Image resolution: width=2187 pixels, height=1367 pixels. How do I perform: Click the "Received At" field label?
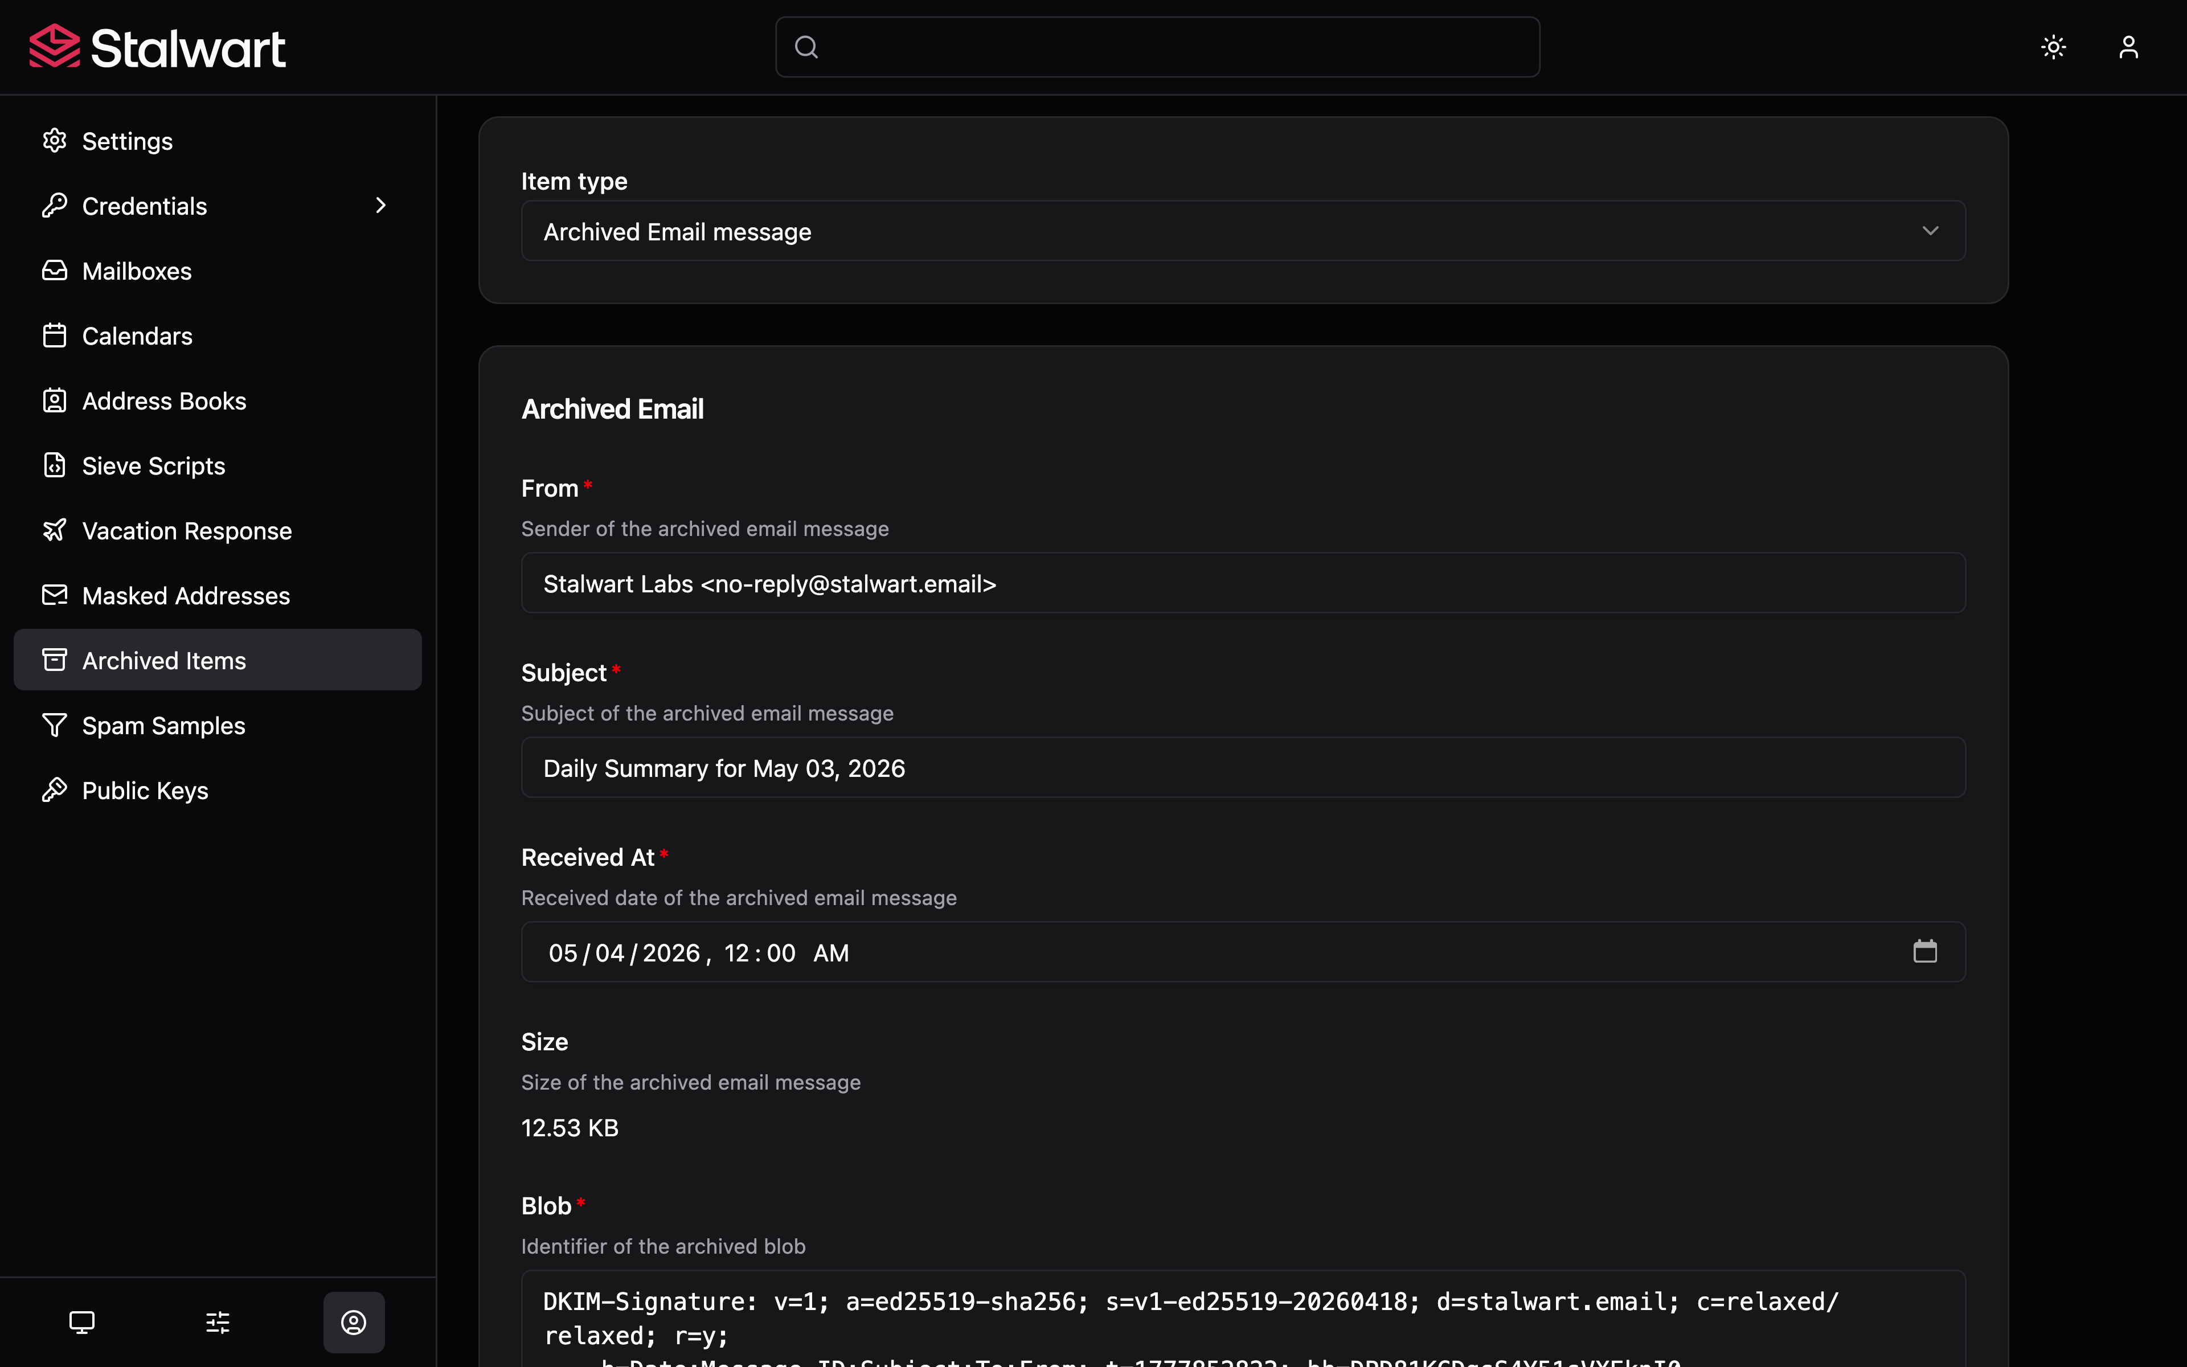pyautogui.click(x=587, y=857)
